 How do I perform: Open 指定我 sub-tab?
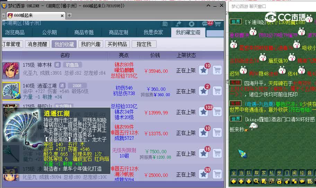[x=144, y=44]
